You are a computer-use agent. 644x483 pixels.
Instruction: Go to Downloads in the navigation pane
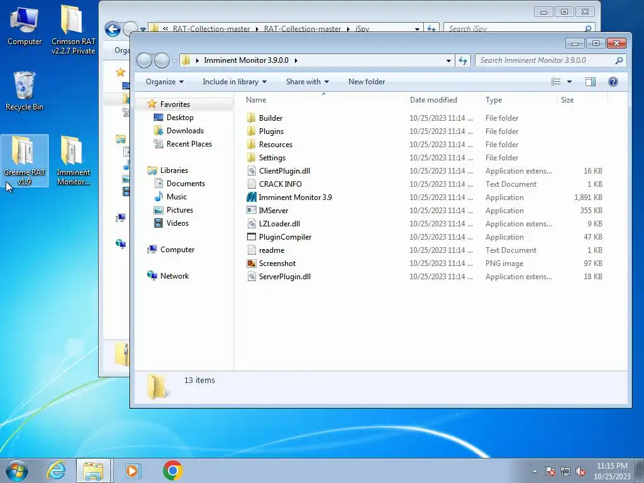185,131
